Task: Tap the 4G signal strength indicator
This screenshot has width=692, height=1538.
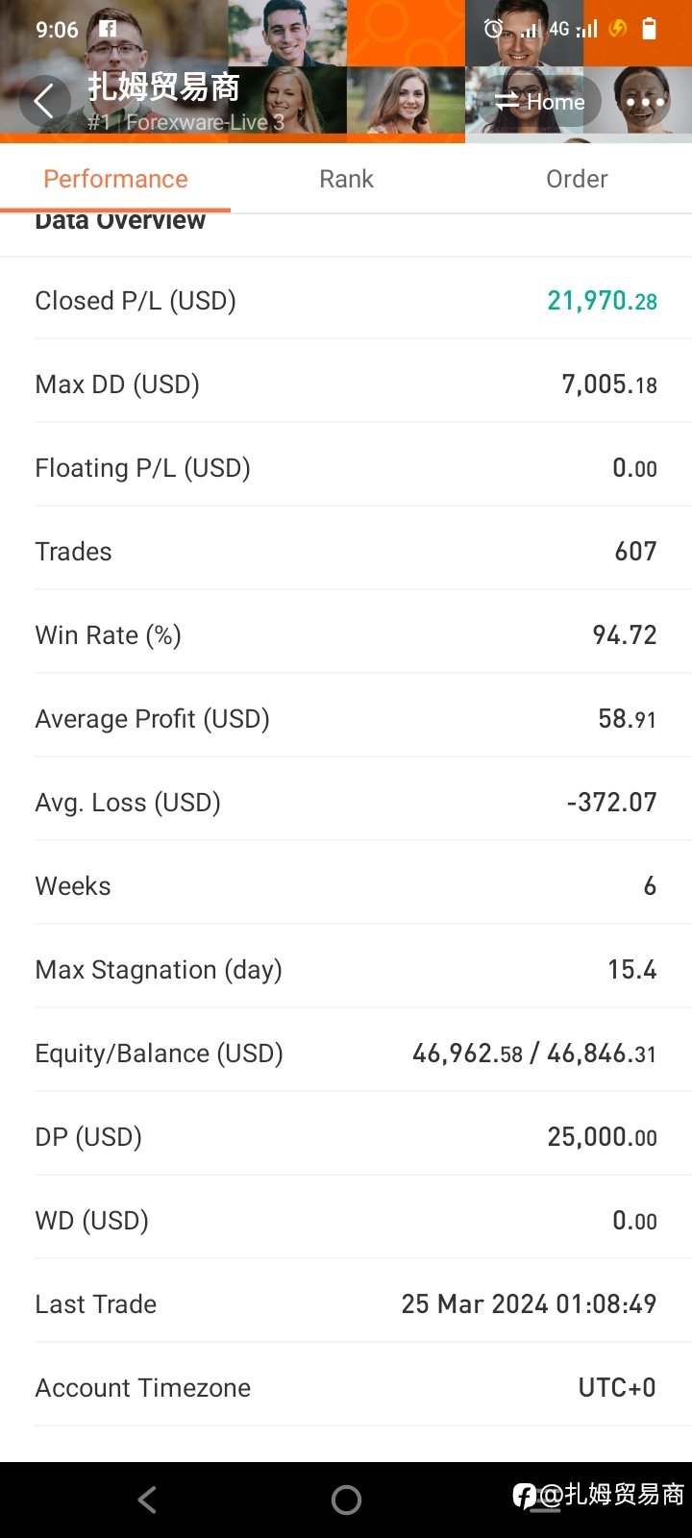Action: click(573, 29)
